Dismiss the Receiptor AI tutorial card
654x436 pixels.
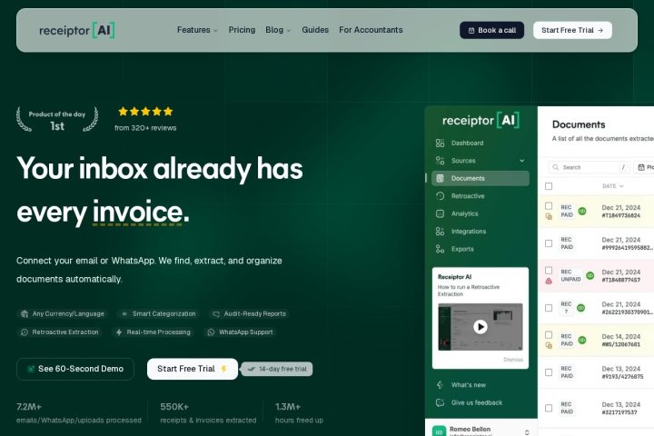[513, 360]
